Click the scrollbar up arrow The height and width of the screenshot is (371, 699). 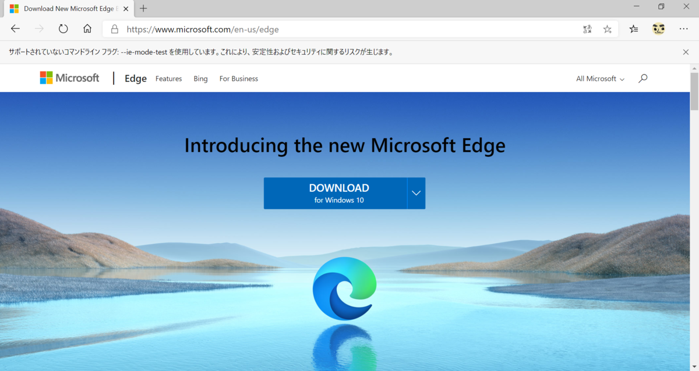(694, 68)
